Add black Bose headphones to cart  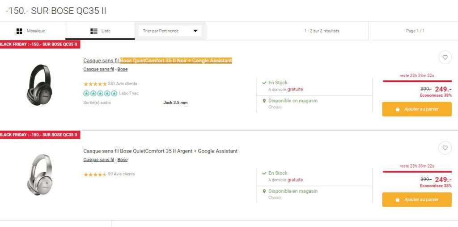tap(416, 109)
